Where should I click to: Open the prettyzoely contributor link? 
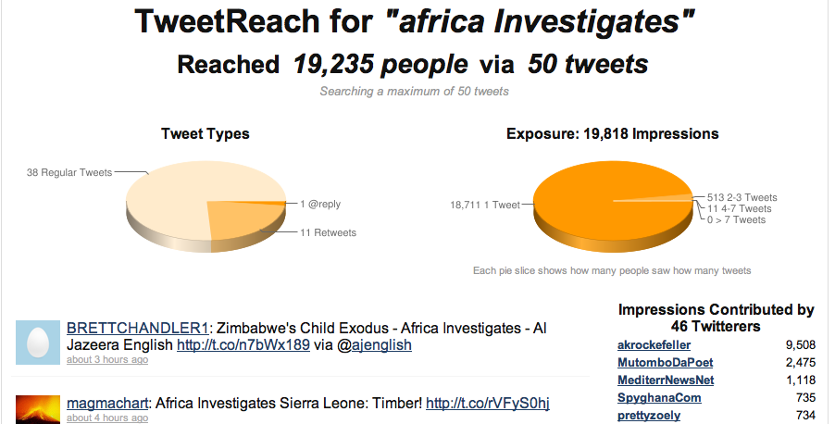649,416
